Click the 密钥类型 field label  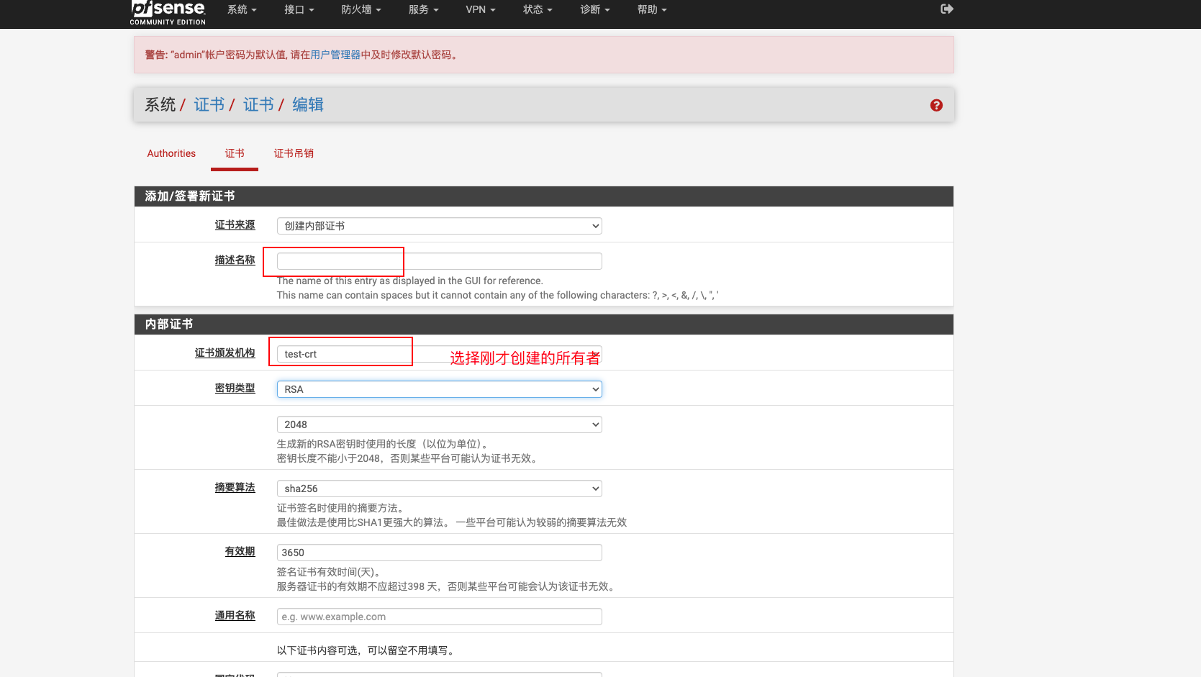pos(235,389)
